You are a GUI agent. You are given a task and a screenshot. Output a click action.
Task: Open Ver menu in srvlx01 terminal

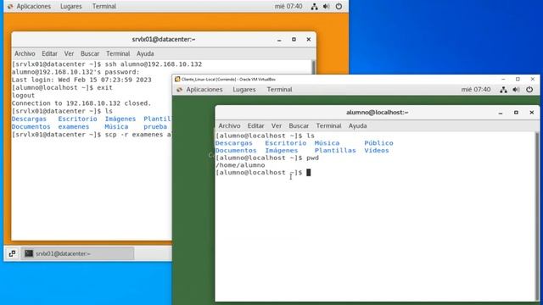click(x=69, y=53)
